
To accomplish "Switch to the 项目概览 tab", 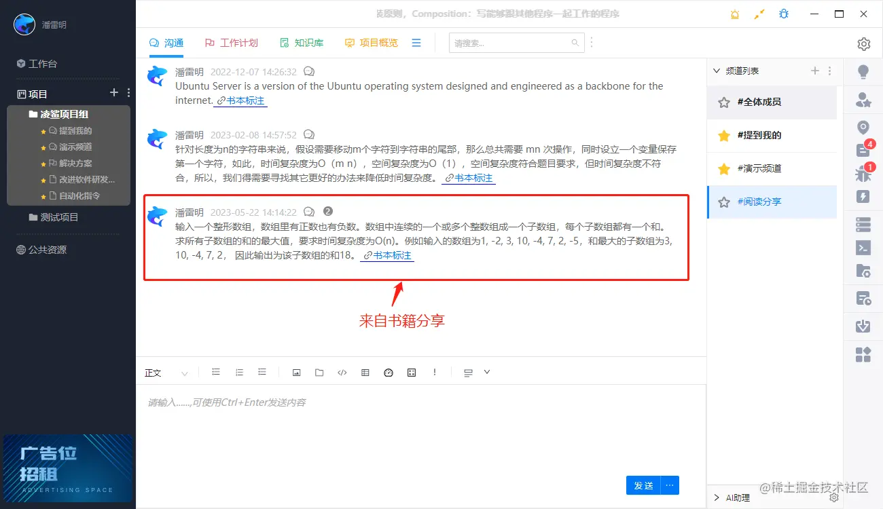I will point(372,43).
